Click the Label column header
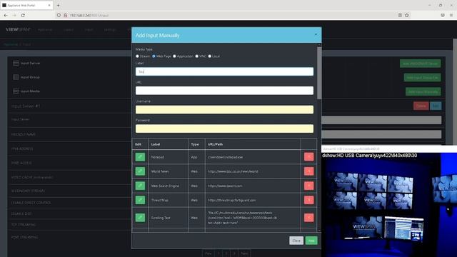The height and width of the screenshot is (257, 457). click(x=156, y=144)
